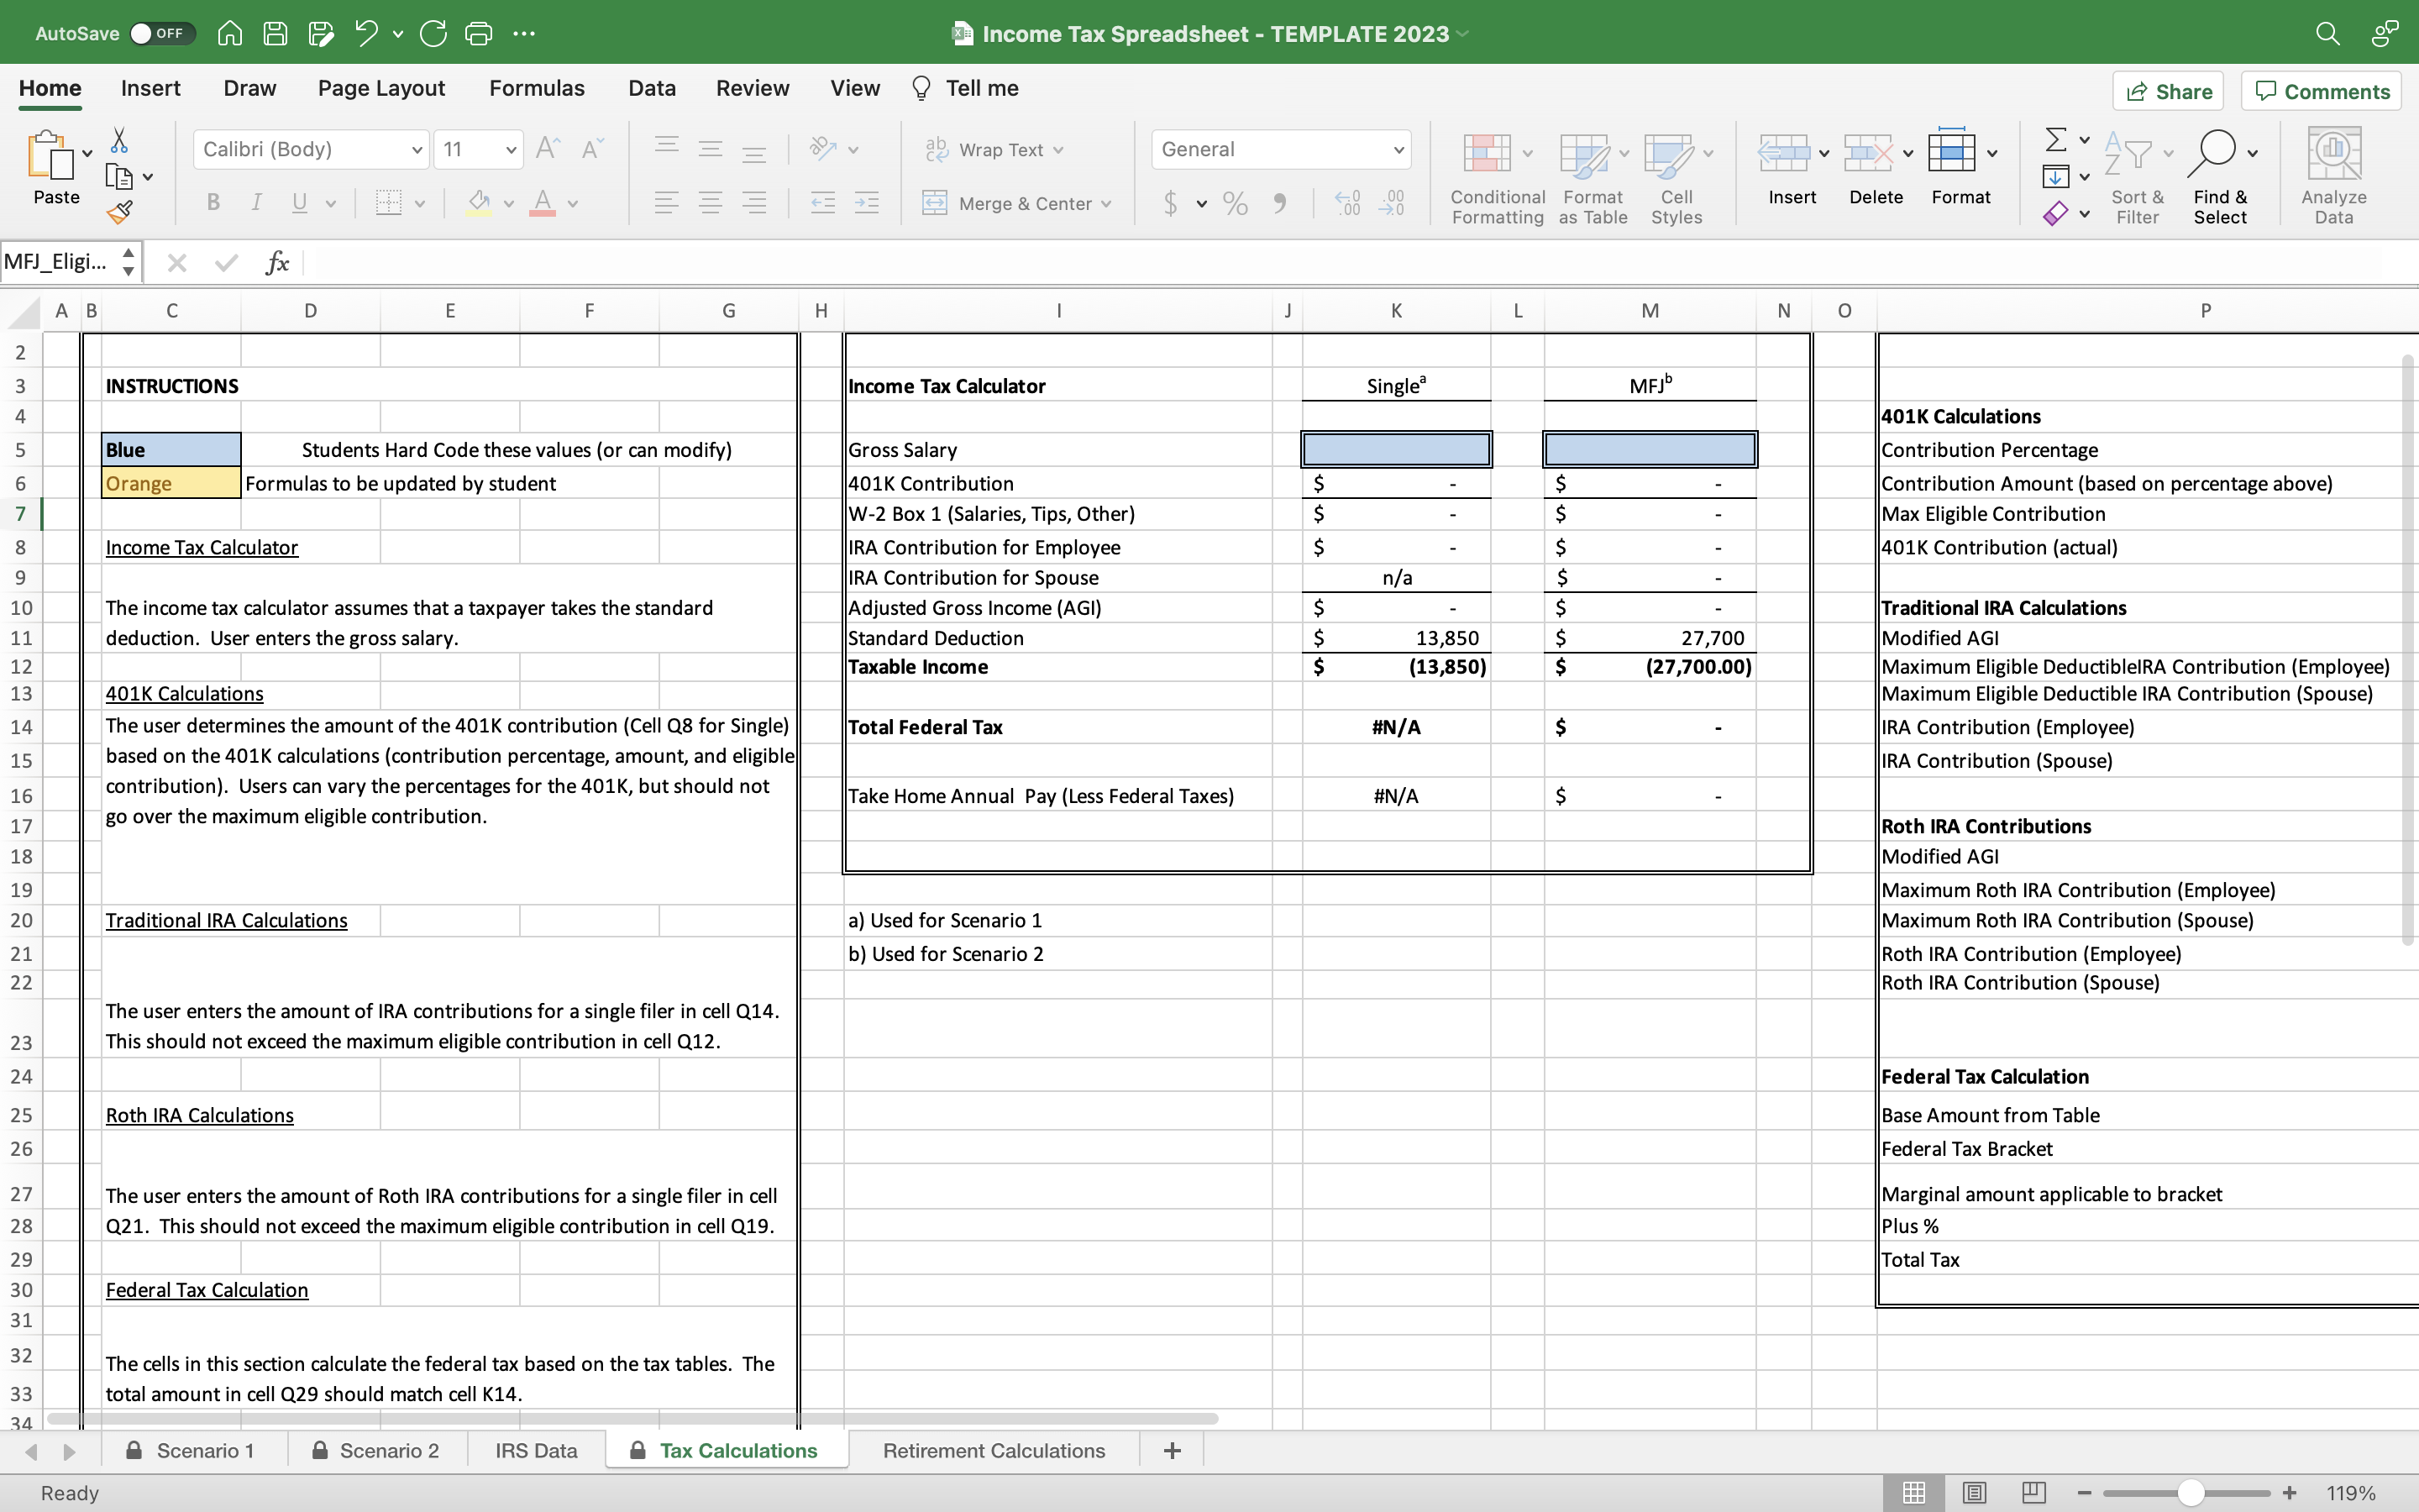The height and width of the screenshot is (1512, 2419).
Task: Click the Share button
Action: pos(2169,90)
